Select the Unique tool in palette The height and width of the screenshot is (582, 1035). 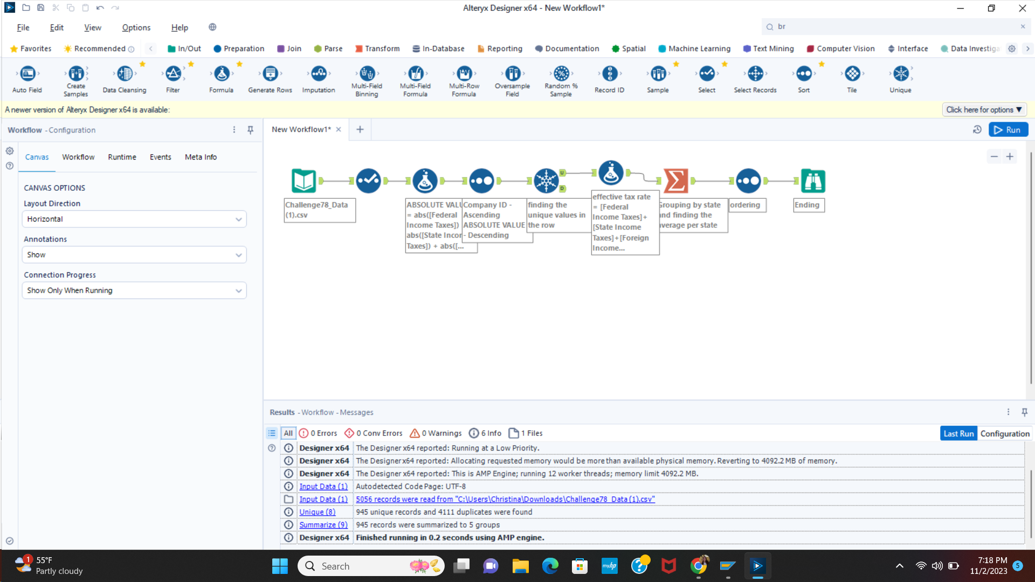[x=900, y=74]
